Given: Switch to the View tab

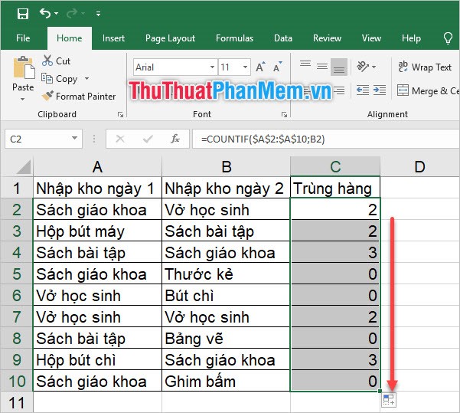Looking at the screenshot, I should click(371, 38).
